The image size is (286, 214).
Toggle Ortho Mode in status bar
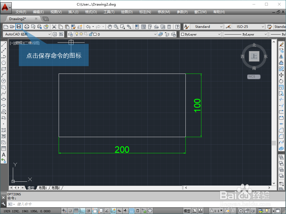click(82, 211)
